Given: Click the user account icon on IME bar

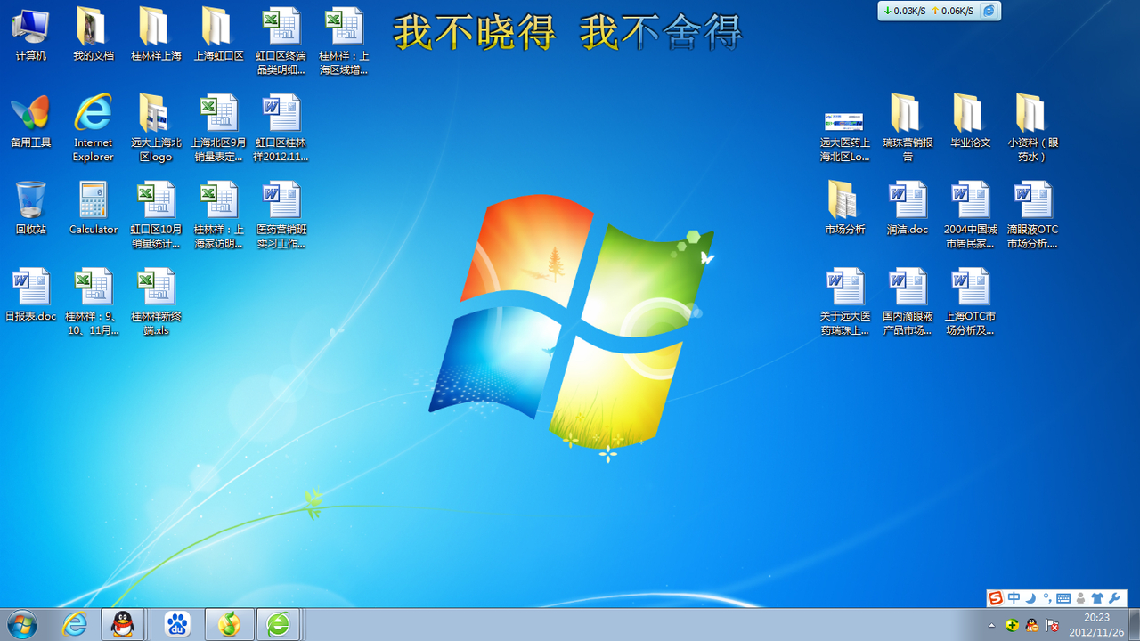Looking at the screenshot, I should (x=1081, y=598).
